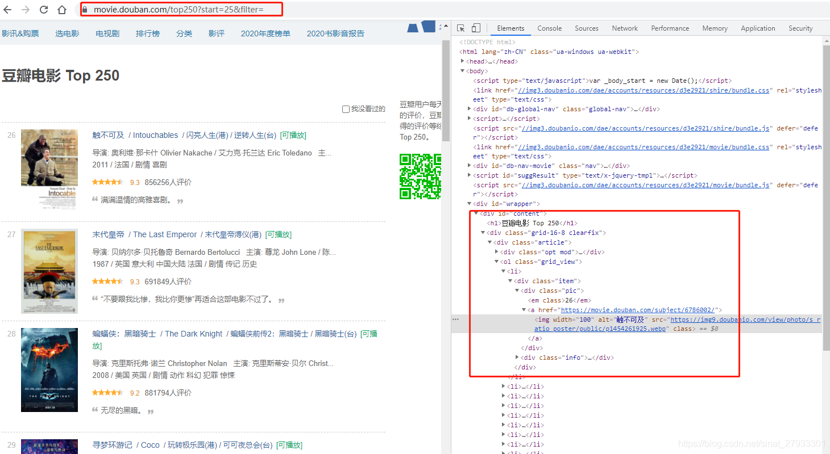Expand the div id db-global-nav node
The image size is (830, 454).
click(470, 109)
